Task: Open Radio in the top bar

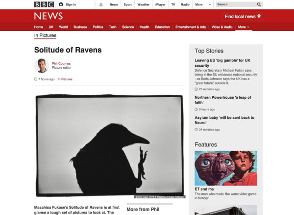Action: pos(185,4)
